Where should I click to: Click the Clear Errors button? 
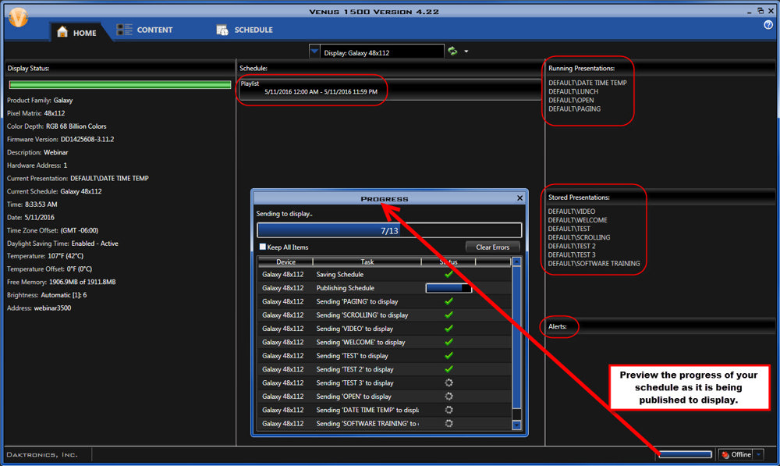[492, 247]
